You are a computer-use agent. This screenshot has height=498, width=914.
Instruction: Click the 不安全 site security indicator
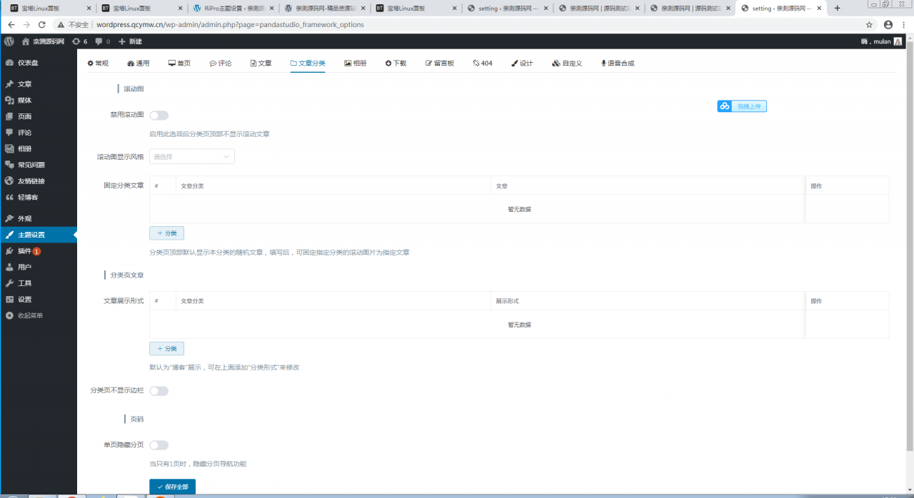coord(73,24)
